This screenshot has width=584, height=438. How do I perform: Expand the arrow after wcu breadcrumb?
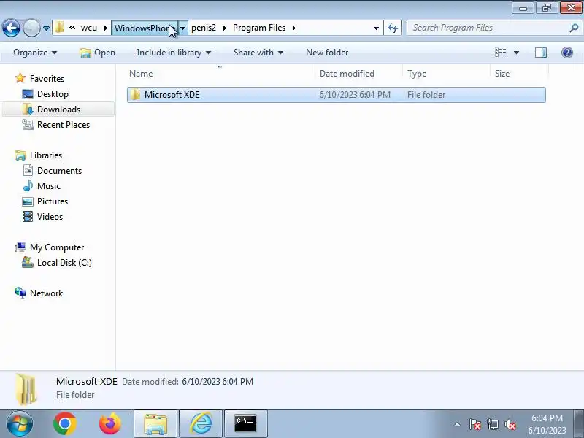tap(106, 28)
